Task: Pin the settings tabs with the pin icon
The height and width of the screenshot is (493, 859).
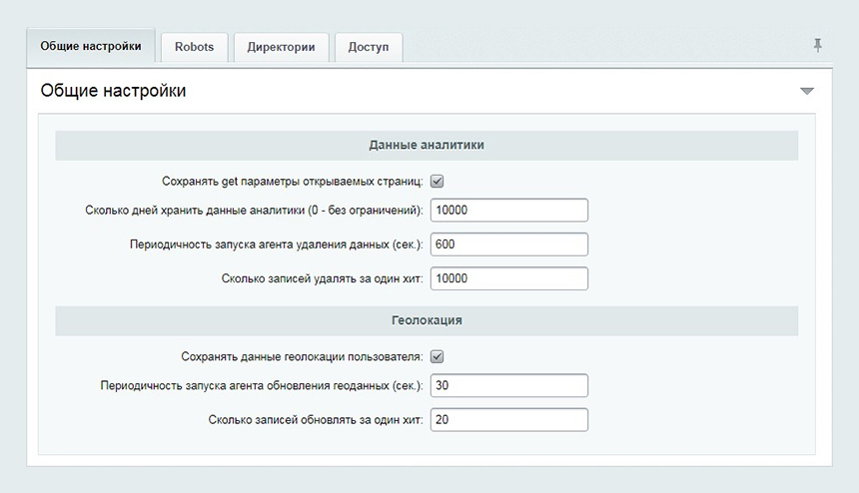Action: [x=817, y=46]
